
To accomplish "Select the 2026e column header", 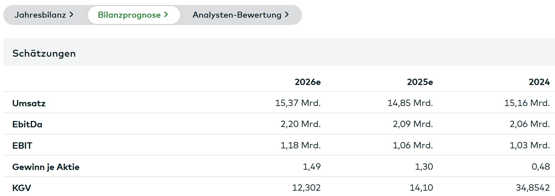I will (308, 82).
